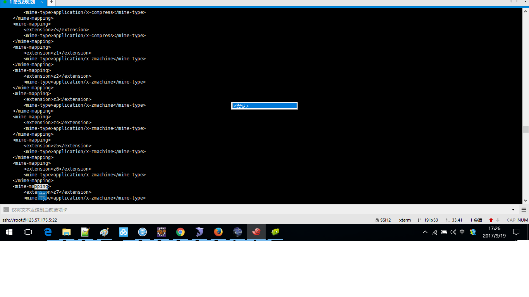
Task: Open the volume tray icon
Action: pyautogui.click(x=453, y=232)
